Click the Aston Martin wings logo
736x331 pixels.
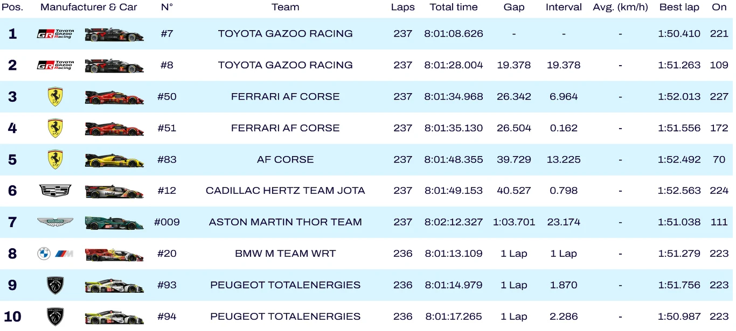click(x=55, y=222)
